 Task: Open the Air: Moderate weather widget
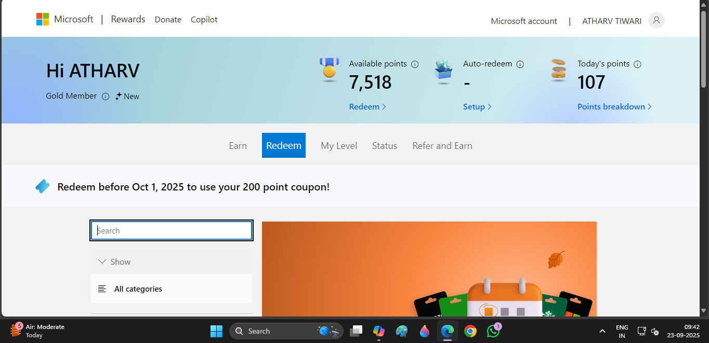37,331
